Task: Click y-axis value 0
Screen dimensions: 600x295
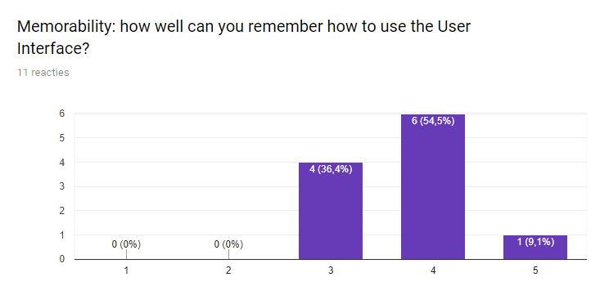Action: coord(61,260)
